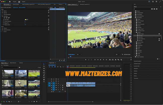
Task: Open the Essential Graphics panel
Action: click(138, 61)
